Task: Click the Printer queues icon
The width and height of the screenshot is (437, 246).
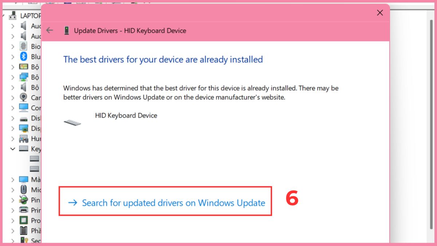Action: pyautogui.click(x=24, y=210)
